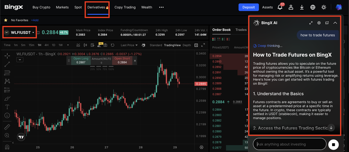This screenshot has width=349, height=152.
Task: Start a new BingX AI chat
Action: [327, 23]
